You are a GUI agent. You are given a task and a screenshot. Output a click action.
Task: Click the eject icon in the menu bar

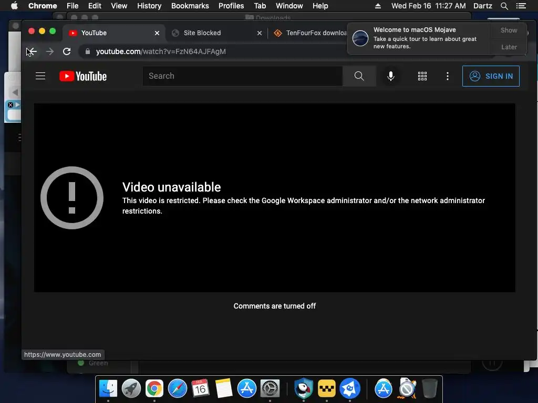coord(378,6)
